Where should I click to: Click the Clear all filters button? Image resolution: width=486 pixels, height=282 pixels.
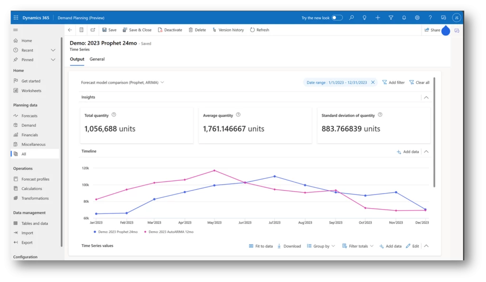pyautogui.click(x=419, y=82)
